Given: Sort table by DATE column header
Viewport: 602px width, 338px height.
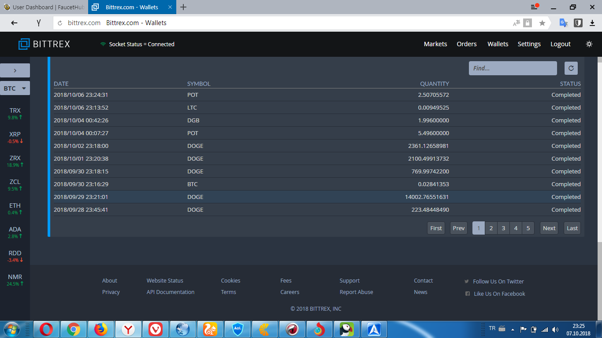Looking at the screenshot, I should click(x=61, y=84).
